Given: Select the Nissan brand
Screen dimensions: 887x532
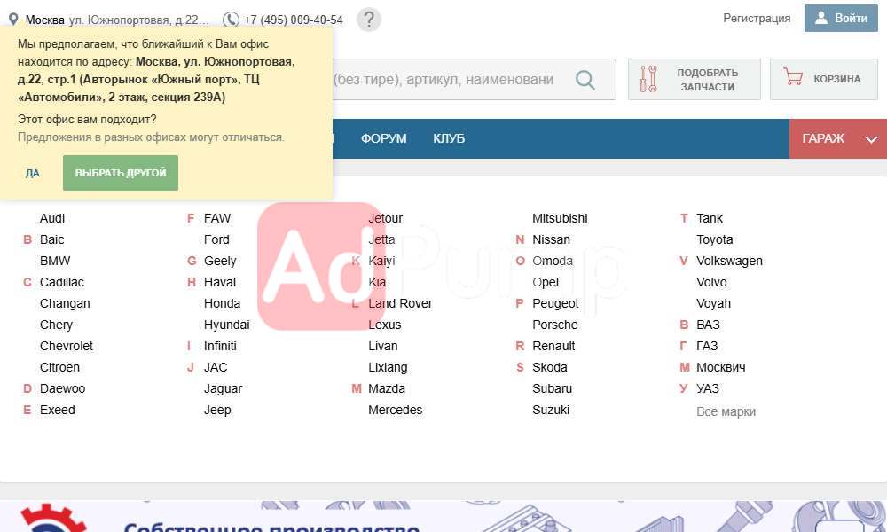Looking at the screenshot, I should pos(551,239).
